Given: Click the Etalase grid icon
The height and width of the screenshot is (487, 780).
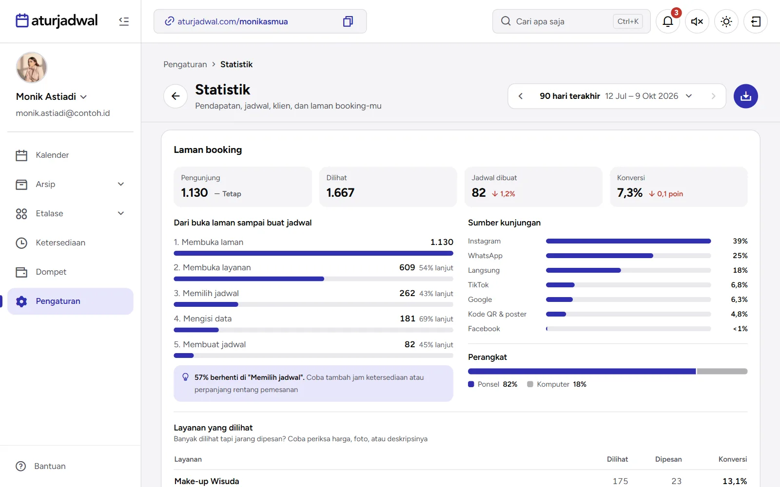Looking at the screenshot, I should tap(21, 213).
